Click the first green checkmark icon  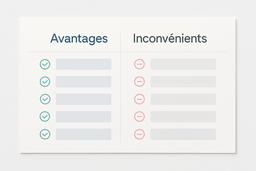click(x=45, y=64)
